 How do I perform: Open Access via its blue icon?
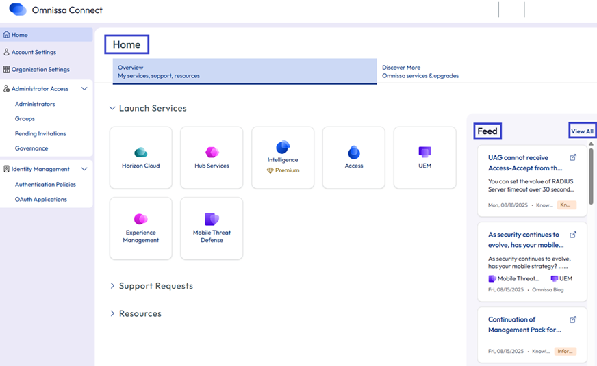point(354,152)
